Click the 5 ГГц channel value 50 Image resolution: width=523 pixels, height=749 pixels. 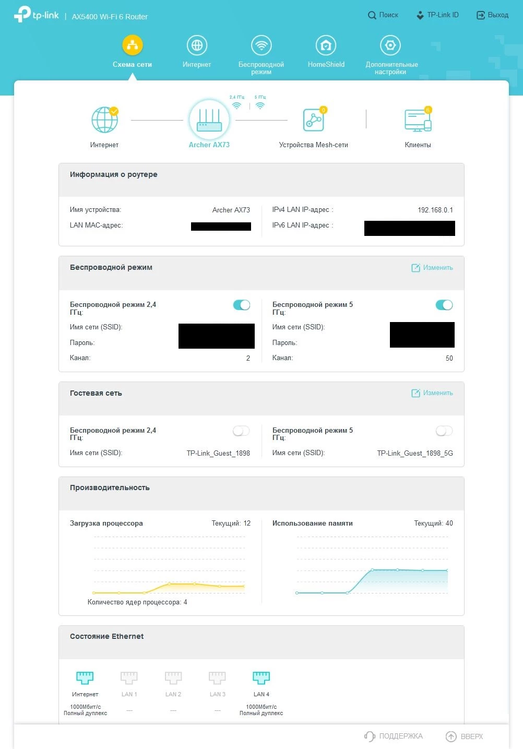point(449,358)
